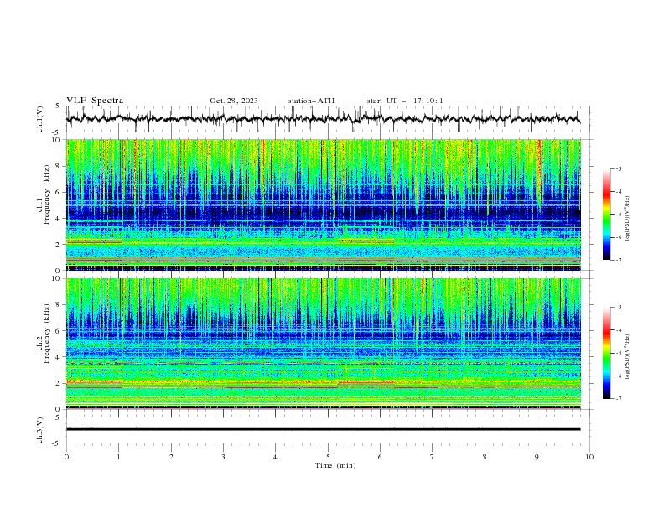This screenshot has height=513, width=664.
Task: Click the -3 tick on ch.2 color bar
Action: point(618,308)
